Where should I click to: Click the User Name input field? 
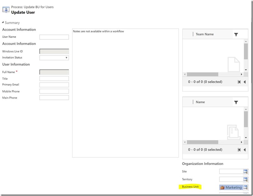(x=54, y=37)
